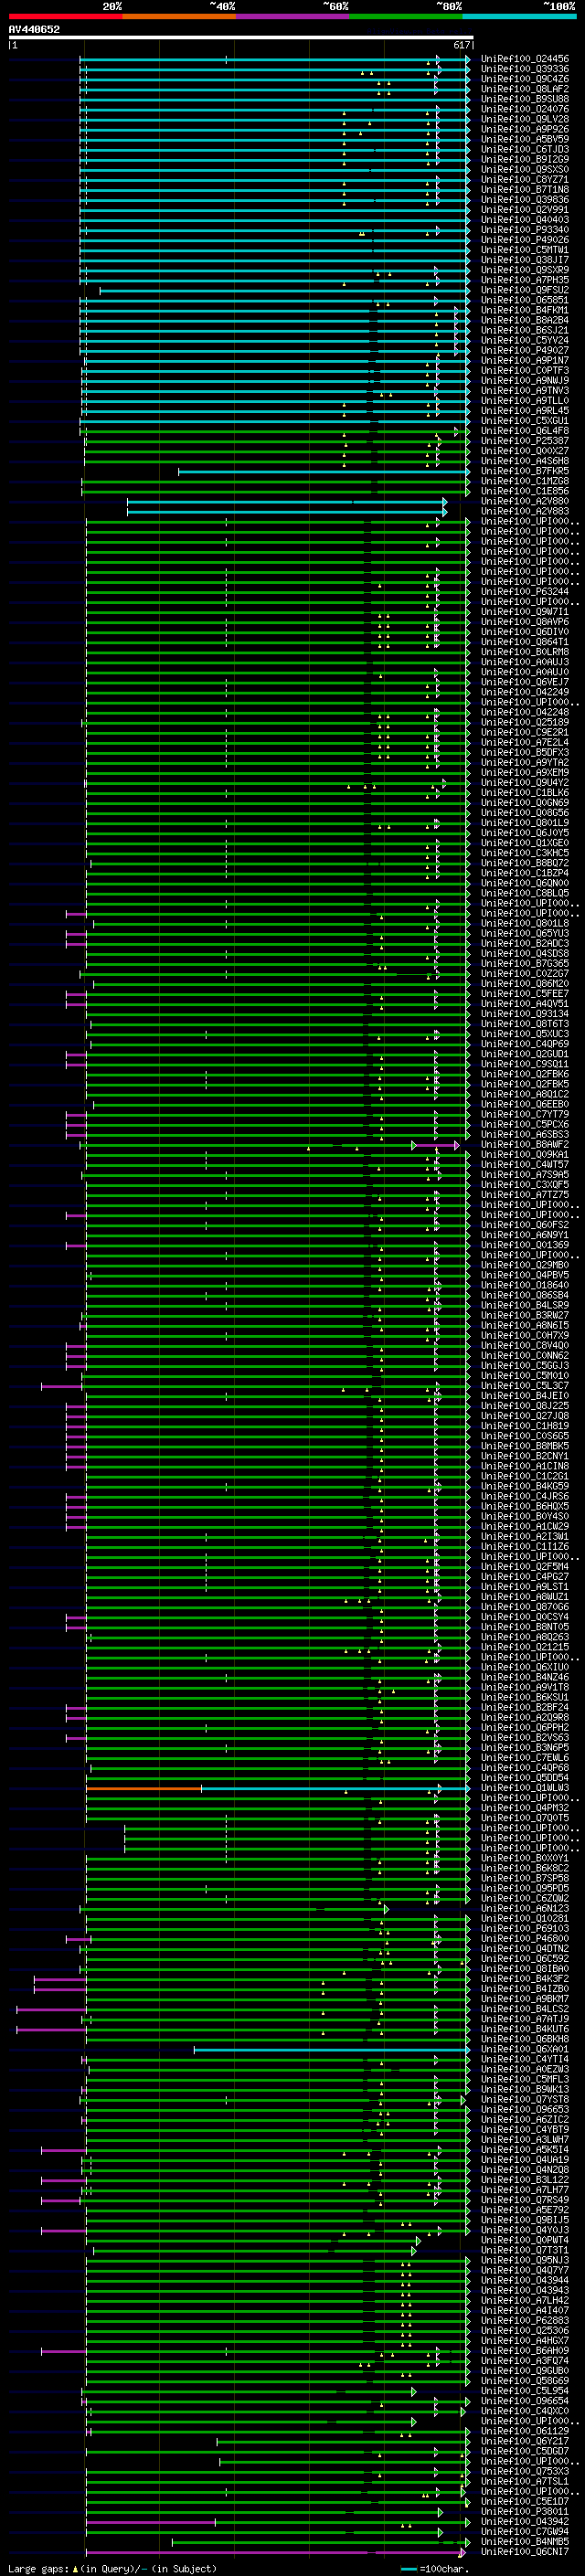The height and width of the screenshot is (2576, 585).
Task: Select hit label UniRef100_Q1WLW3
Action: [x=525, y=1788]
